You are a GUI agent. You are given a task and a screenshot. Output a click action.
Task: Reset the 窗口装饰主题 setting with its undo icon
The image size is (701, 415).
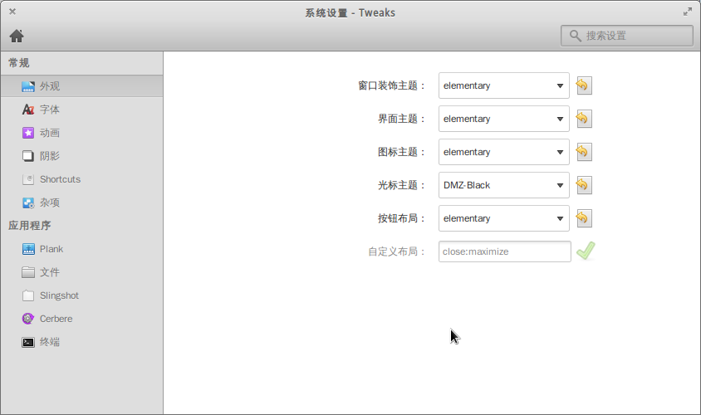[583, 85]
